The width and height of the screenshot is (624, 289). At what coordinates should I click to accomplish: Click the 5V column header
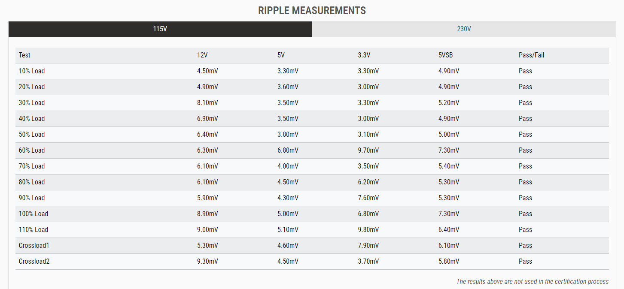pos(281,55)
